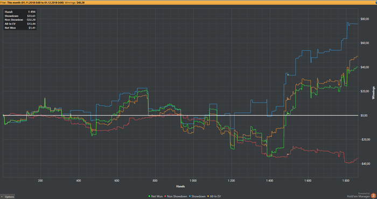Image resolution: width=377 pixels, height=199 pixels.
Task: Click the 'Winnings: $40,28' filter bar text
Action: pos(74,3)
